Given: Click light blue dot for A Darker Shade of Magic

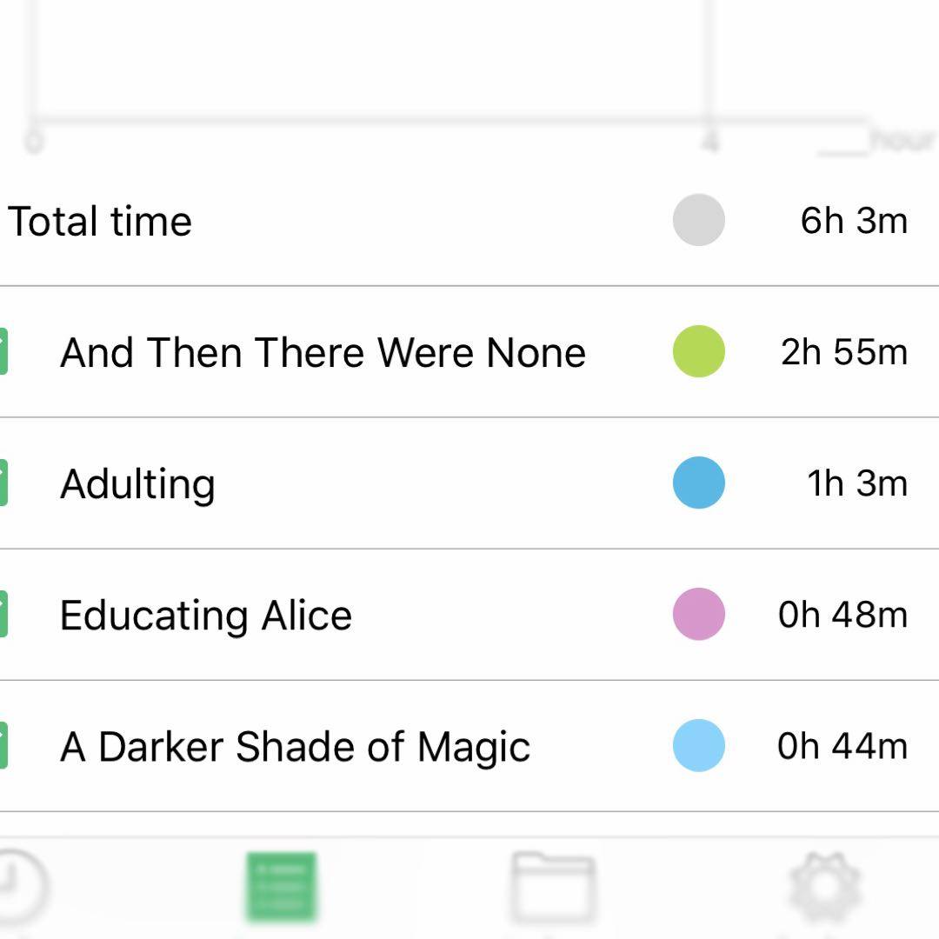Looking at the screenshot, I should [699, 746].
